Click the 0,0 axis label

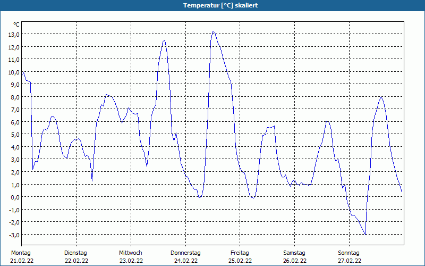tap(15, 197)
